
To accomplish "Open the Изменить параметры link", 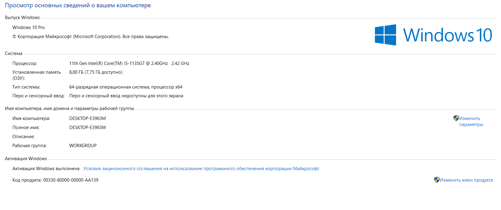I will point(471,121).
